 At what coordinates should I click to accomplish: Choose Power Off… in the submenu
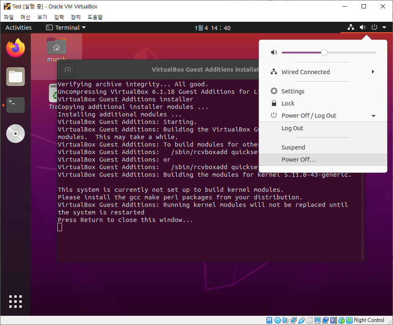point(323,160)
